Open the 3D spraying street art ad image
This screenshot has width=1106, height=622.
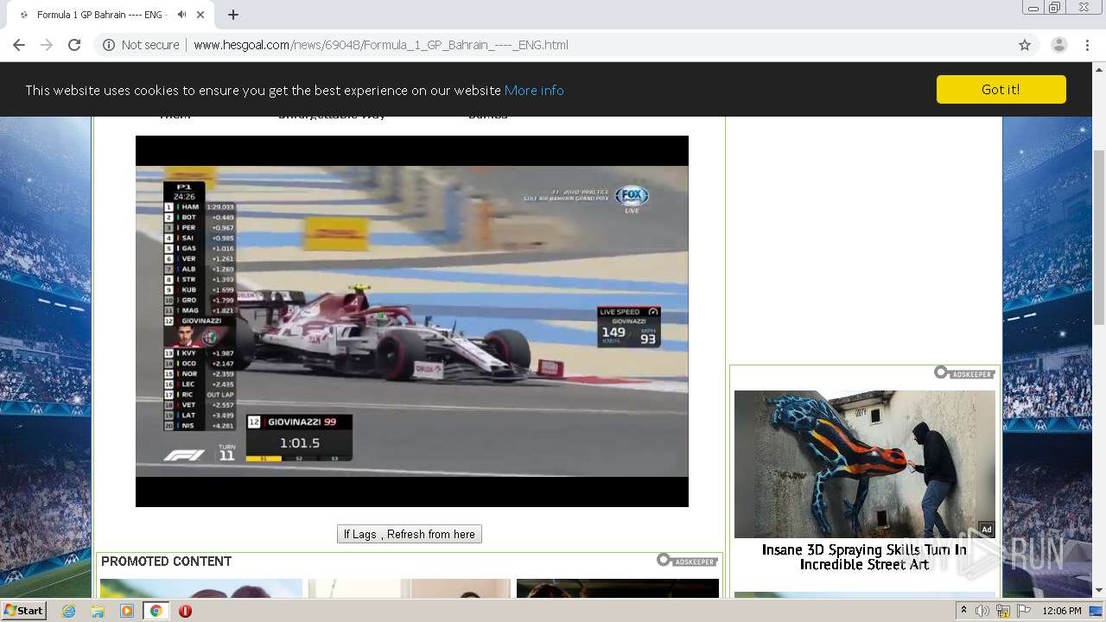[x=865, y=464]
